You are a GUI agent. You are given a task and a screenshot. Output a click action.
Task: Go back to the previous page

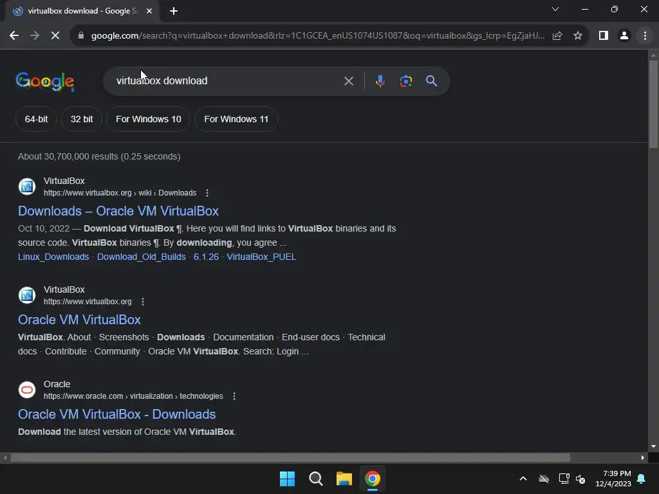(14, 36)
